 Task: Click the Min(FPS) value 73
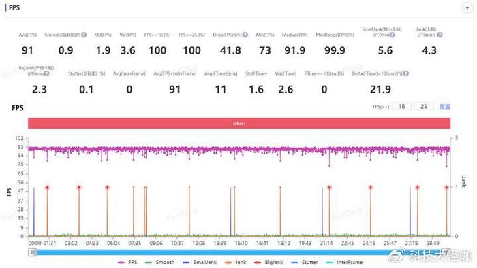[x=265, y=50]
